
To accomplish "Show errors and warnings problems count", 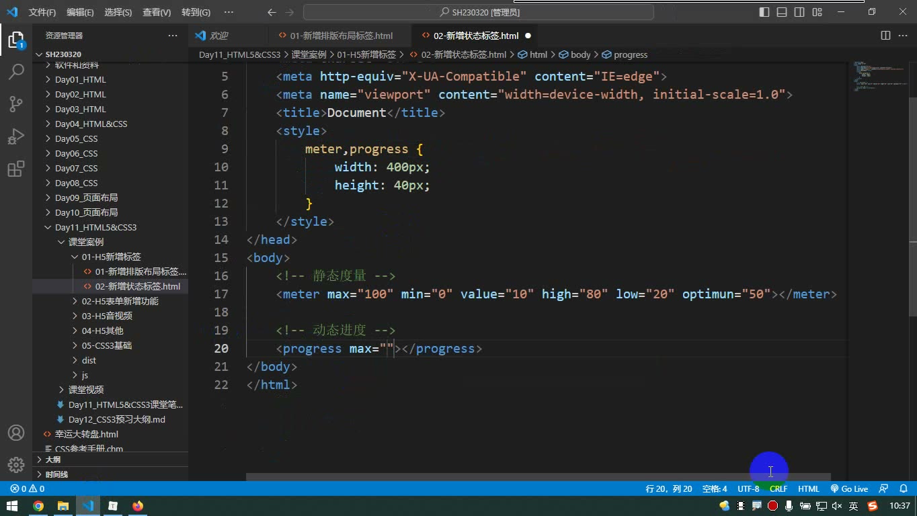I will (28, 489).
